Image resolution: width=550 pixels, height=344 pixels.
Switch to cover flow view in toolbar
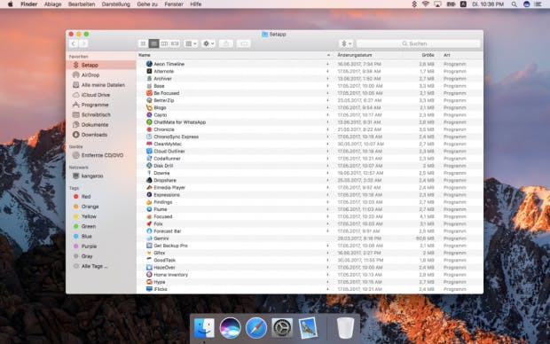[x=175, y=43]
